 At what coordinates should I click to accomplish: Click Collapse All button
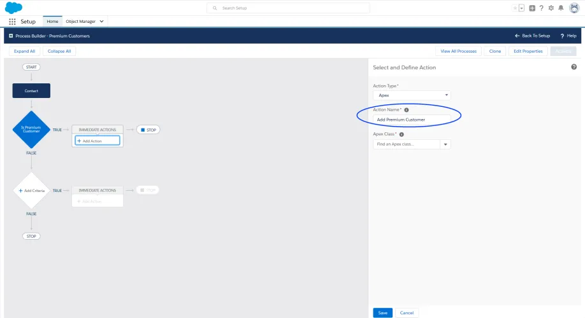(59, 51)
